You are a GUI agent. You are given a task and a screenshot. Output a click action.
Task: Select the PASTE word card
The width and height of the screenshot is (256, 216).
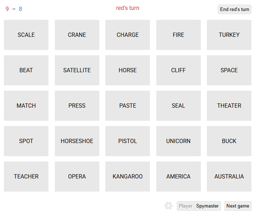128,106
